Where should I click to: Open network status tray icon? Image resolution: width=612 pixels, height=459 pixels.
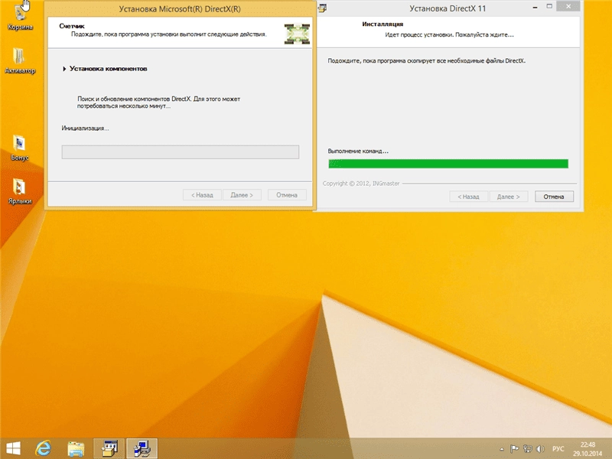[528, 449]
